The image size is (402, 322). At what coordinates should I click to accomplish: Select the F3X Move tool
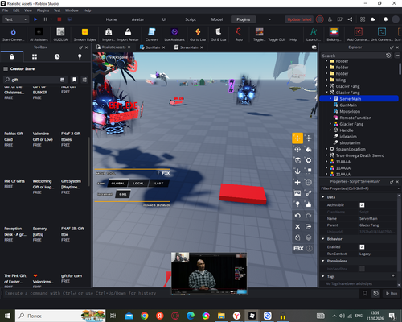click(297, 138)
